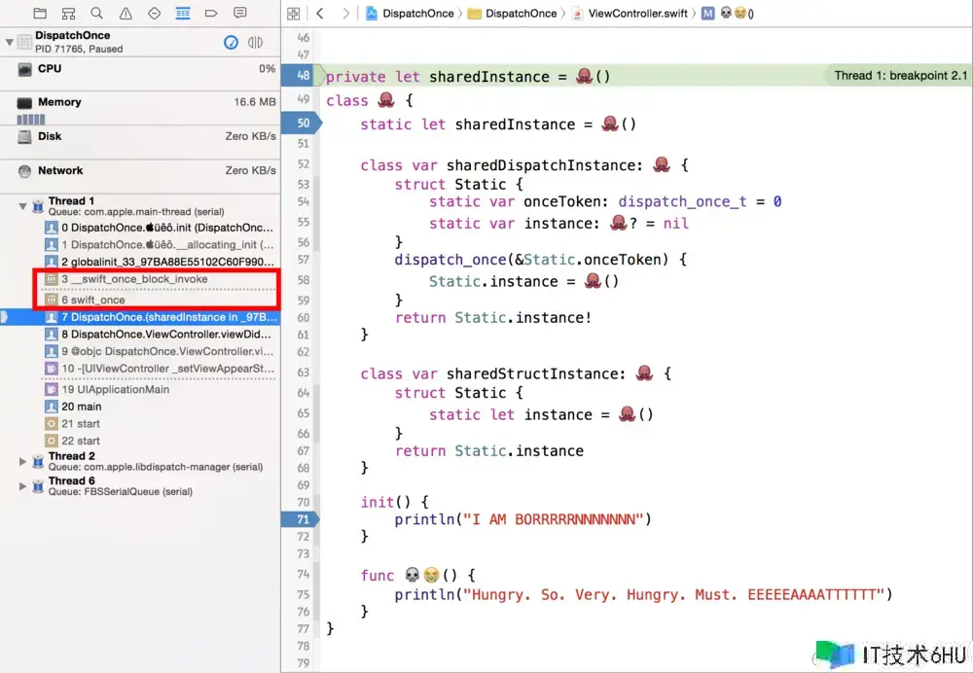Viewport: 973px width, 673px height.
Task: Select stack frame 6 swift_once
Action: [97, 301]
